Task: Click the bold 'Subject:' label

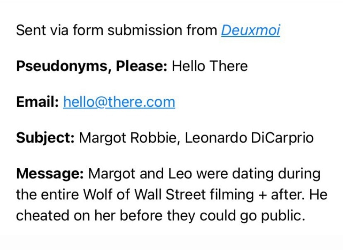Action: pos(45,138)
